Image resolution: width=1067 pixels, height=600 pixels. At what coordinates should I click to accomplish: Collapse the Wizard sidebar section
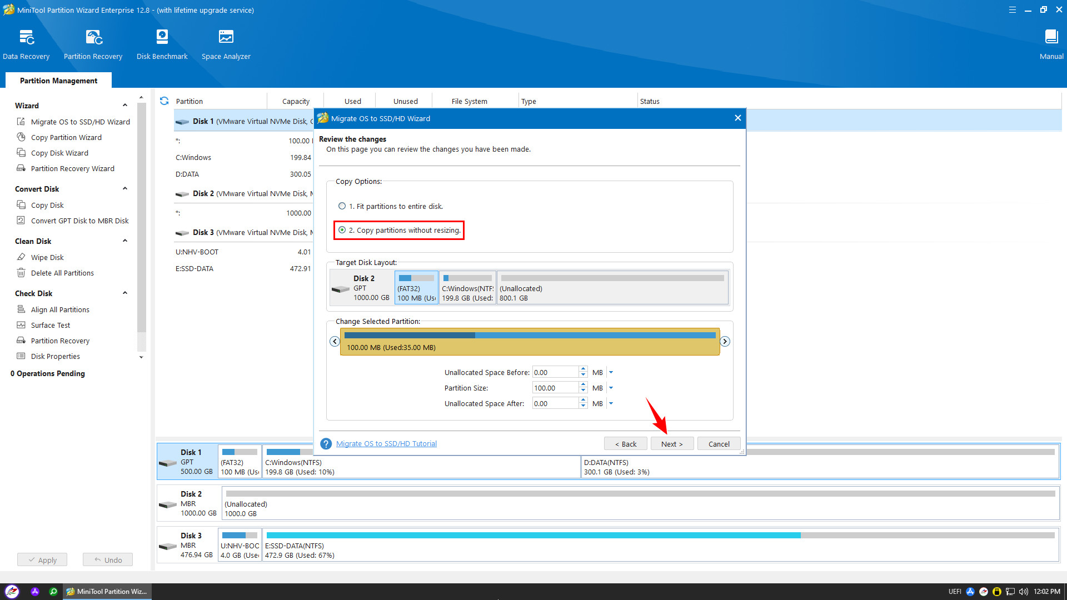point(125,106)
